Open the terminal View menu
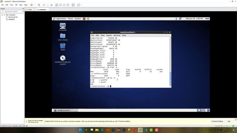 103,35
